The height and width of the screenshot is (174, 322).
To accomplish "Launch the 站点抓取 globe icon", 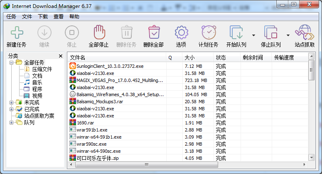I will [x=305, y=32].
